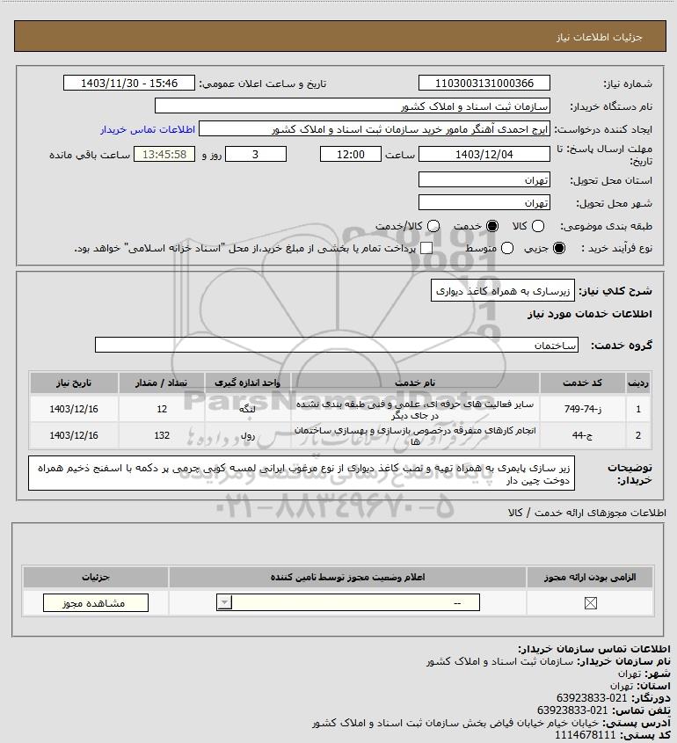
Task: Click the deadline hour field 12:00
Action: click(351, 154)
